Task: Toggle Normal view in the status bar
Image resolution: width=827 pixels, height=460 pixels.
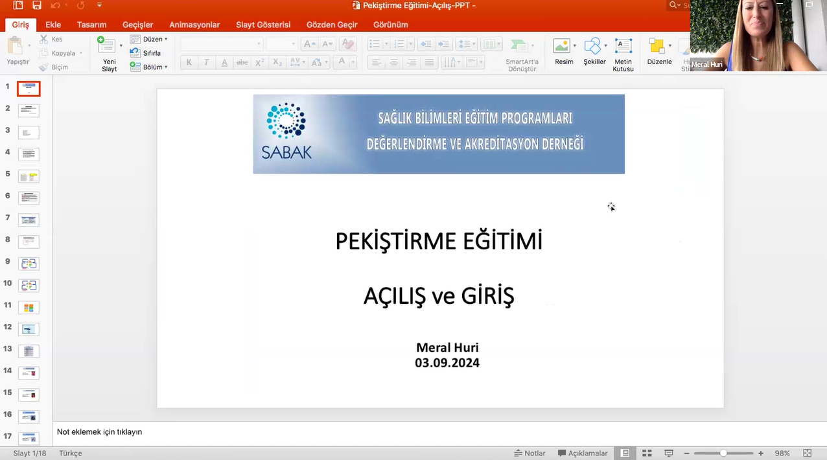Action: click(x=625, y=454)
